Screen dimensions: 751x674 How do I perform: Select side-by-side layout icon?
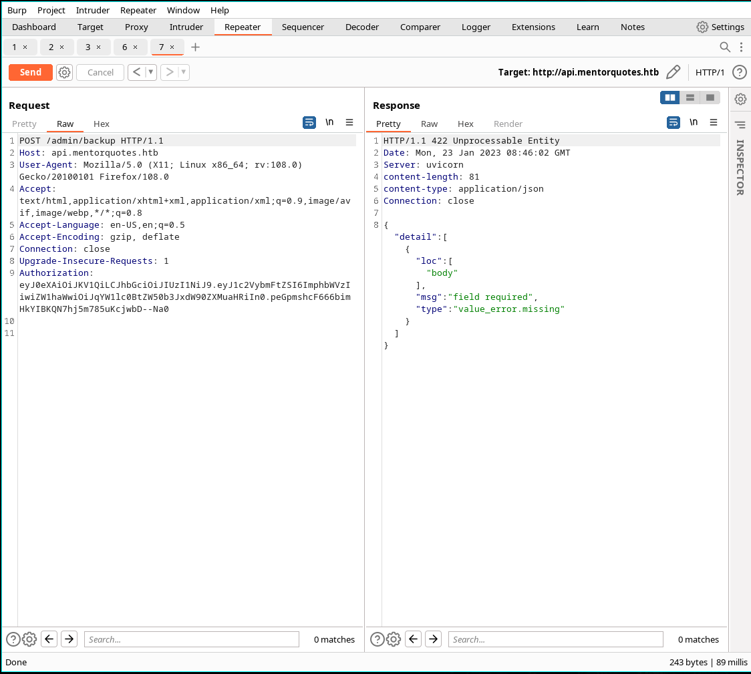(670, 98)
